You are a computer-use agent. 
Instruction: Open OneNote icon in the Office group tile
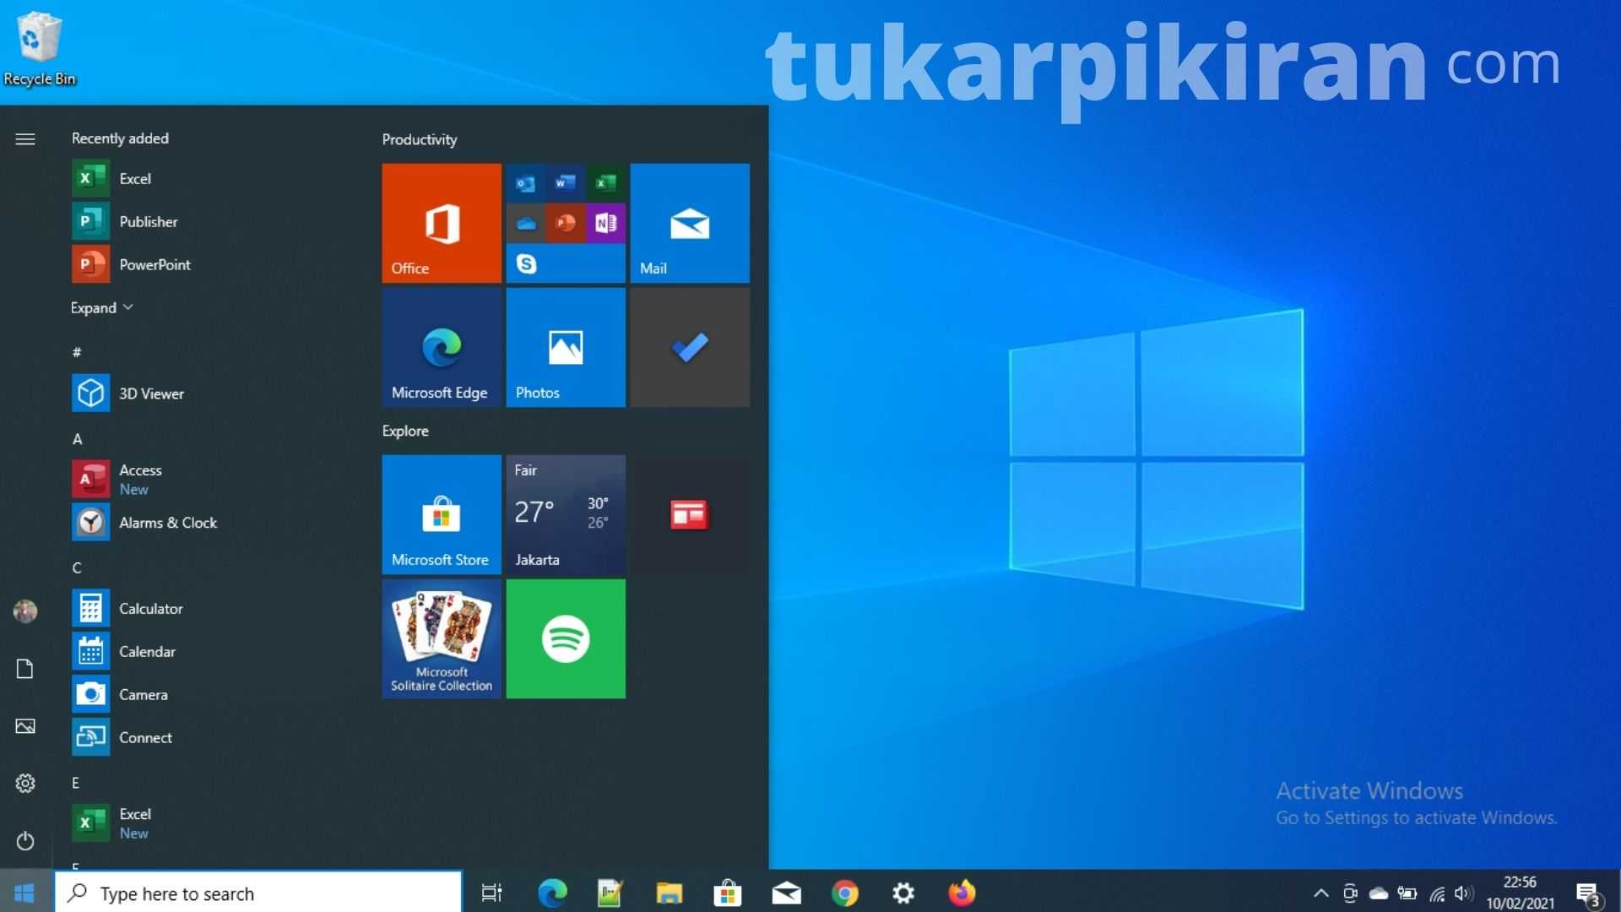point(605,223)
